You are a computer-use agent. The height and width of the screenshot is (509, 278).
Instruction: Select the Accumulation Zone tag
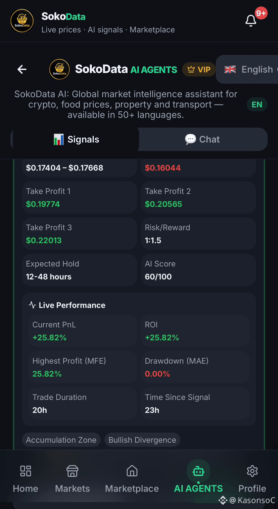[x=61, y=440]
